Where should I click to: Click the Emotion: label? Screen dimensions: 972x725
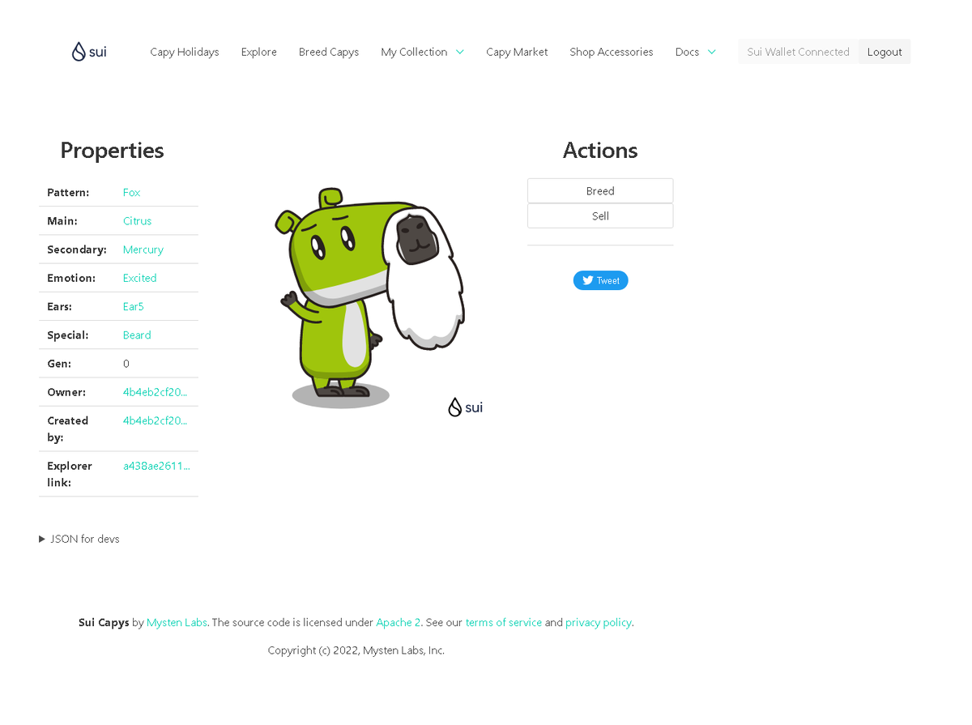[71, 278]
